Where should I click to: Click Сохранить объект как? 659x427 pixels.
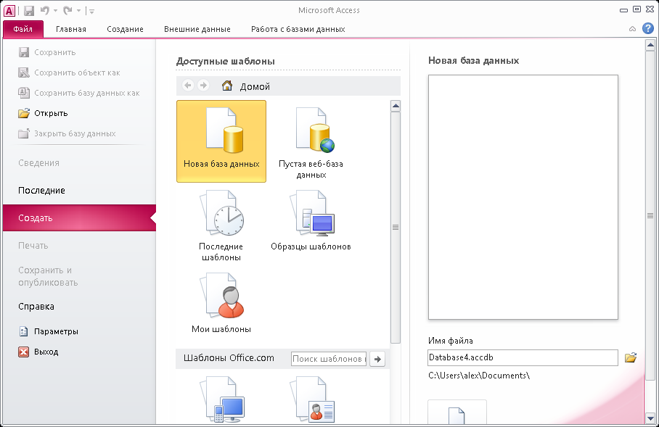coord(69,72)
